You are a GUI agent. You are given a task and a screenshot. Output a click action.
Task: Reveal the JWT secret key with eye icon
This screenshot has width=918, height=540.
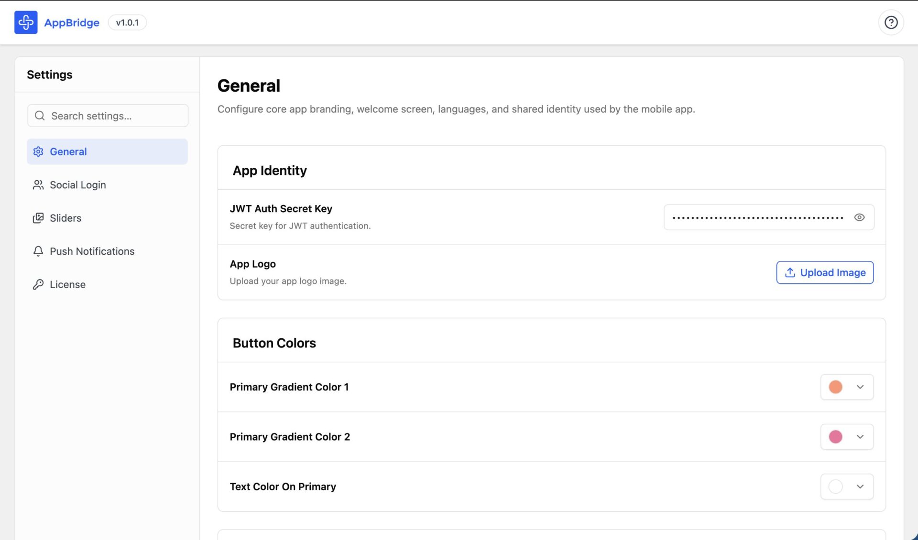pyautogui.click(x=859, y=217)
